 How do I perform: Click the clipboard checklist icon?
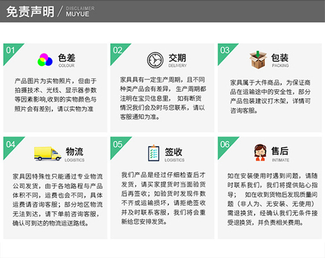tap(153, 153)
